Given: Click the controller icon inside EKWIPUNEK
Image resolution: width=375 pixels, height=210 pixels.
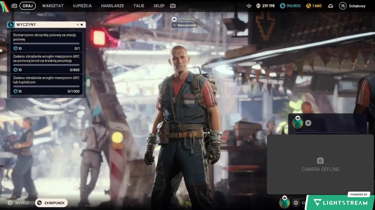Looking at the screenshot, I should (x=40, y=203).
